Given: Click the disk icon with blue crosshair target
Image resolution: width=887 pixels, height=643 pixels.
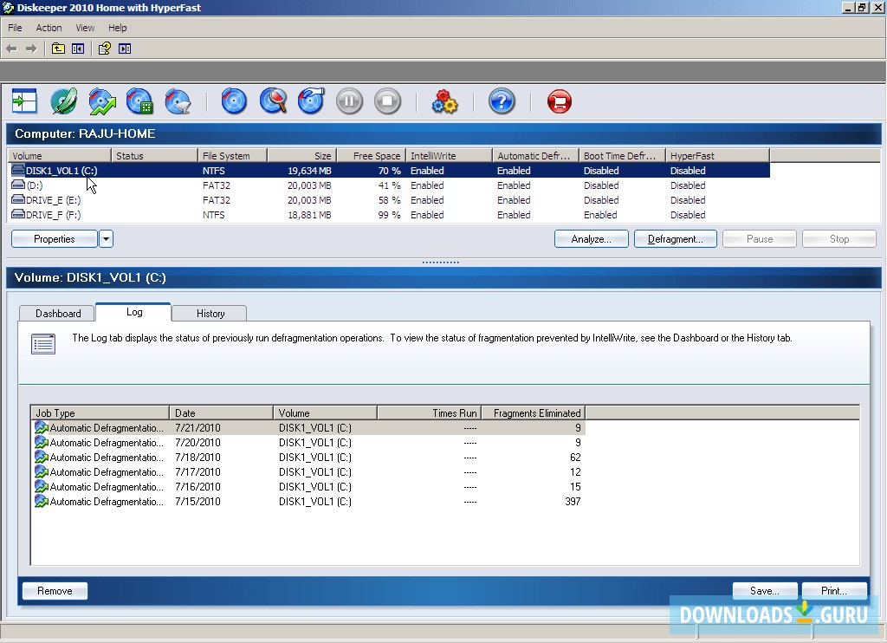Looking at the screenshot, I should 234,101.
